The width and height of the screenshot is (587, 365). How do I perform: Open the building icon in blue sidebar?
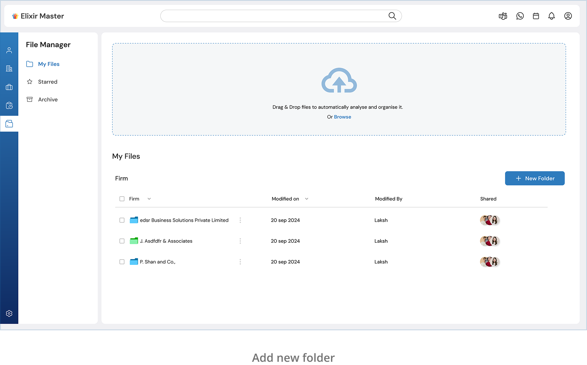[9, 69]
